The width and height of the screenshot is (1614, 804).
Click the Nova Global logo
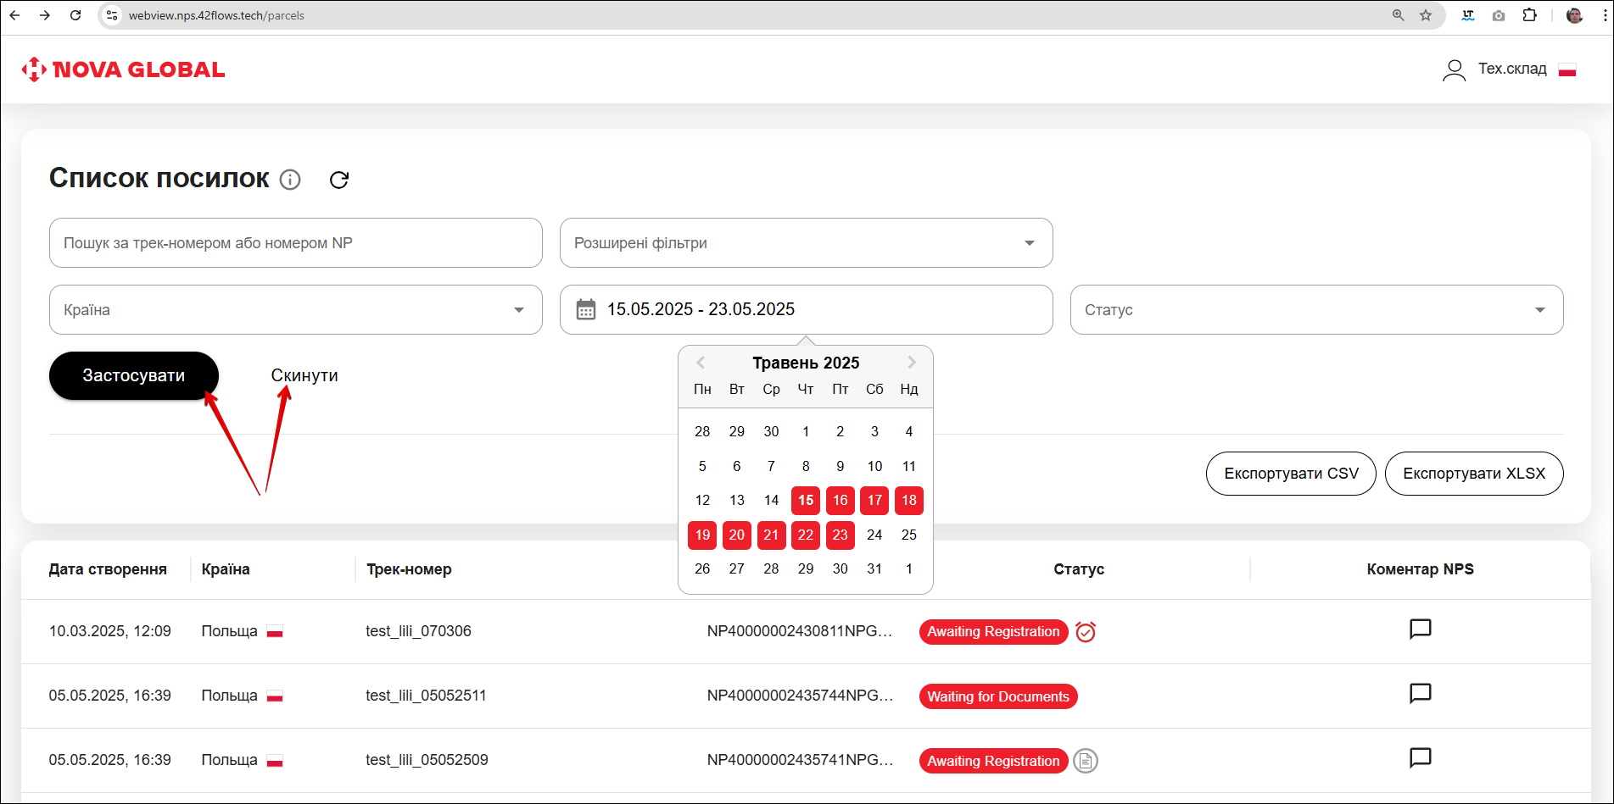(x=124, y=69)
